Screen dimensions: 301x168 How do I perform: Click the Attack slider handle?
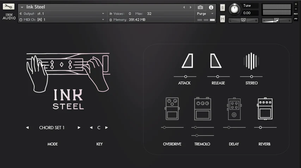pos(186,77)
